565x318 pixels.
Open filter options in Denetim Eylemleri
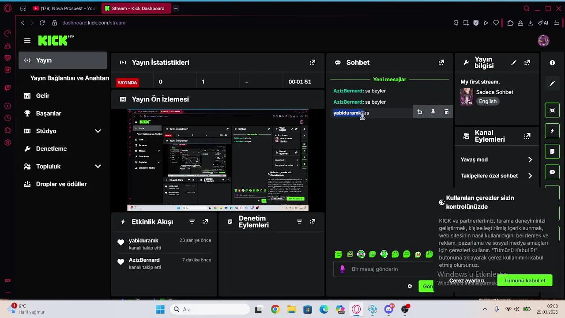(299, 222)
